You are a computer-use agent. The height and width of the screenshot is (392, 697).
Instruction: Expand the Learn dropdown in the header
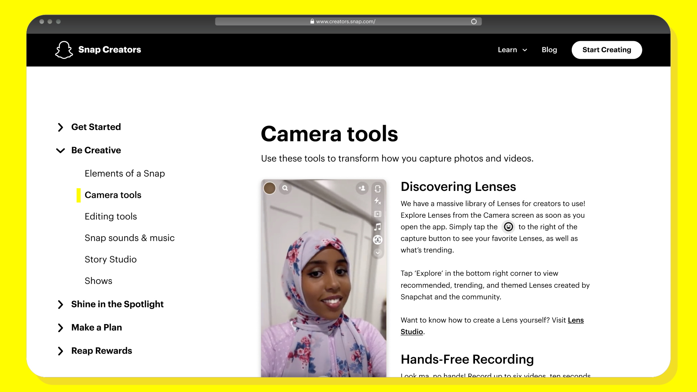[512, 50]
